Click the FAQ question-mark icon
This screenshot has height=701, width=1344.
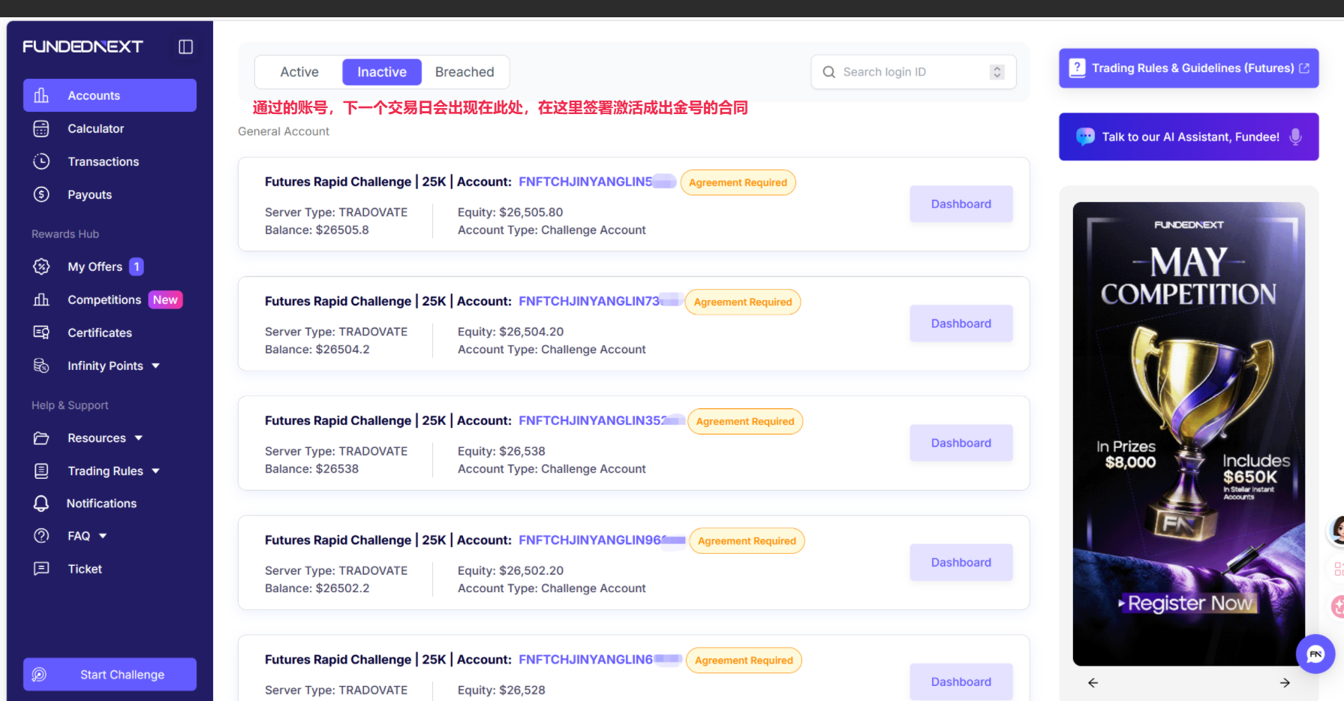coord(41,536)
